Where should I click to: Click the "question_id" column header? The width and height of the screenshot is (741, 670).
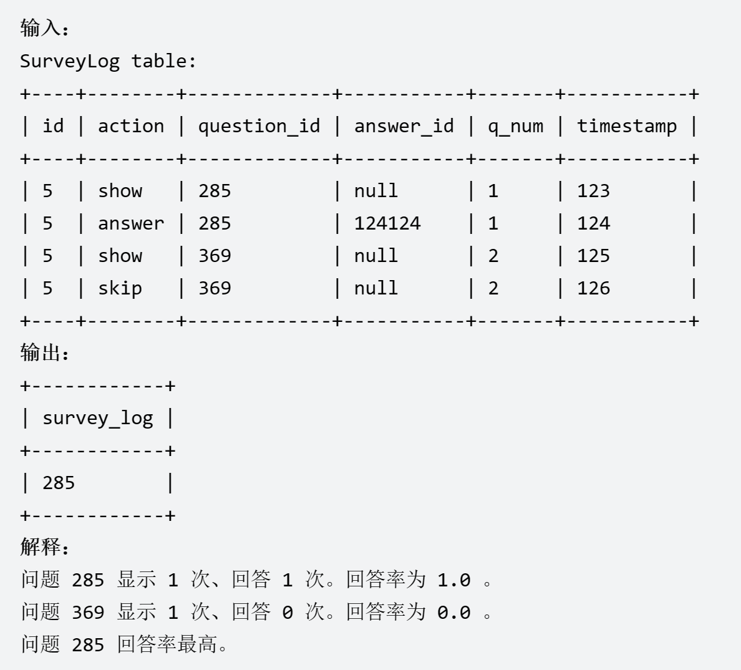tap(259, 126)
